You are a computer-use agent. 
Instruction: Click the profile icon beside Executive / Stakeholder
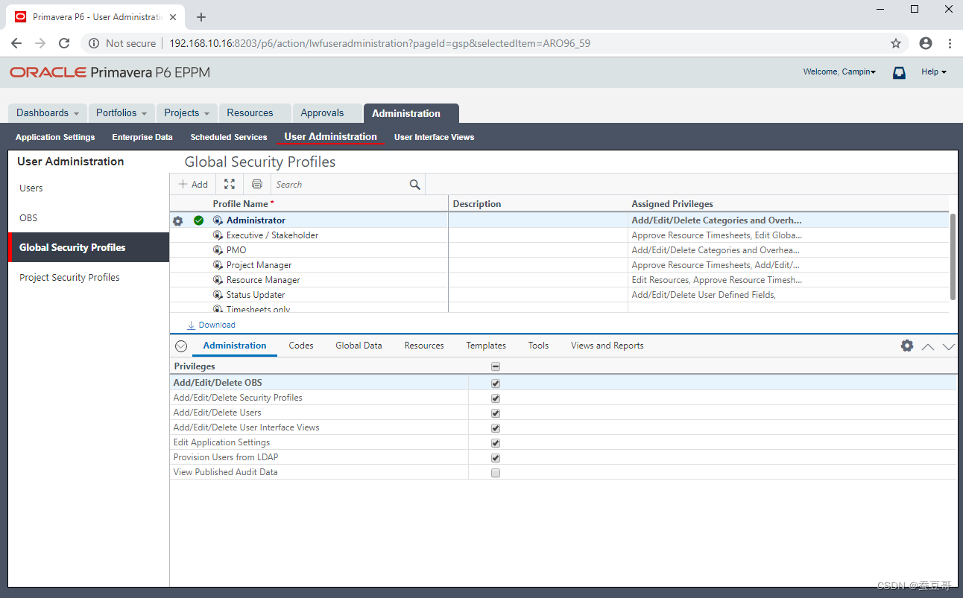point(218,235)
